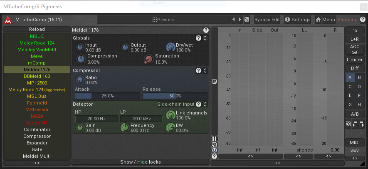Viewport: 368px width, 169px height.
Task: Click the Release slider bar
Action: [x=175, y=96]
